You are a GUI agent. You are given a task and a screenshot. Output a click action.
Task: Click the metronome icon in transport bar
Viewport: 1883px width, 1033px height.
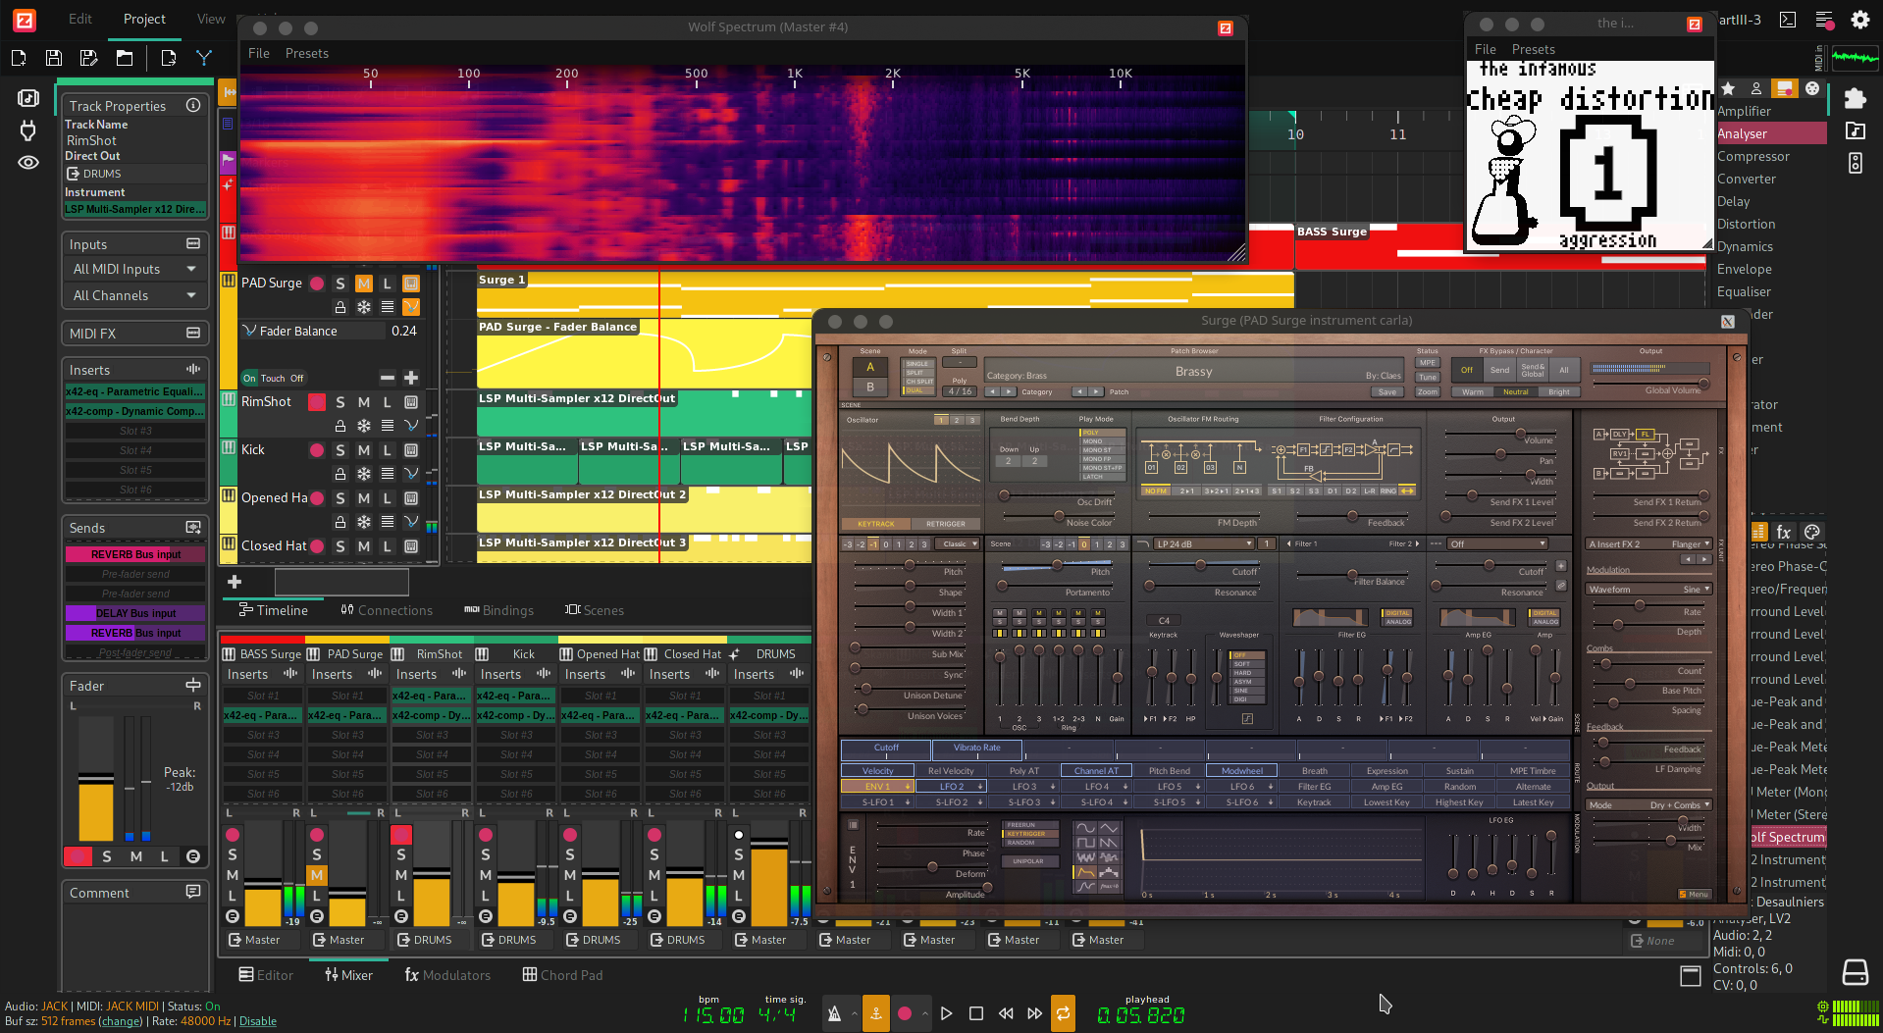[x=834, y=1013]
